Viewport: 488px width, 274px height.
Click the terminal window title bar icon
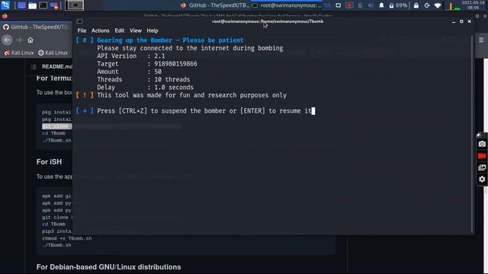coord(79,21)
